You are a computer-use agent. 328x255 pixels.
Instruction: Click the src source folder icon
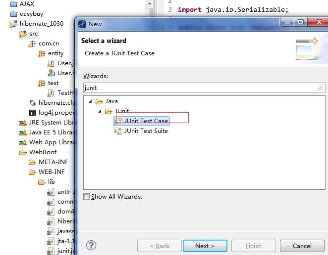[23, 34]
